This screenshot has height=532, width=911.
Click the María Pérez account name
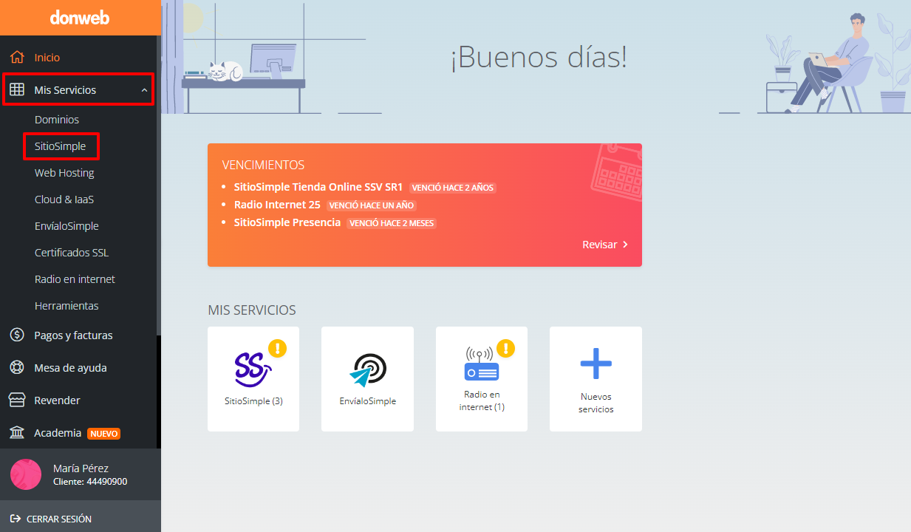[81, 468]
